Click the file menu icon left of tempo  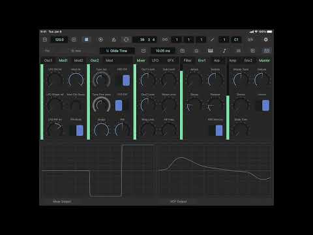pyautogui.click(x=45, y=40)
